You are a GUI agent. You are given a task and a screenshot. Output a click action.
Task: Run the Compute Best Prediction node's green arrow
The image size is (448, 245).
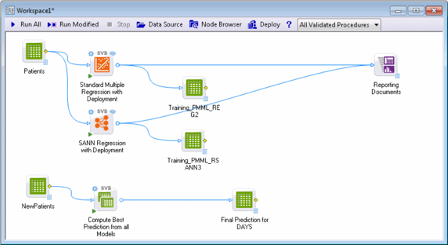[x=94, y=211]
